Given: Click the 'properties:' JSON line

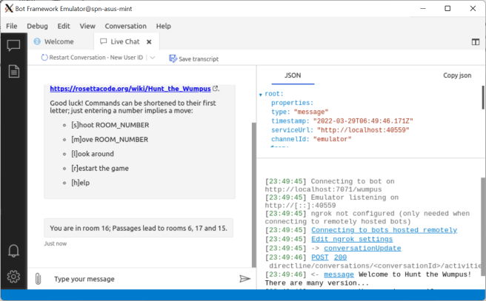Looking at the screenshot, I should click(x=292, y=103).
